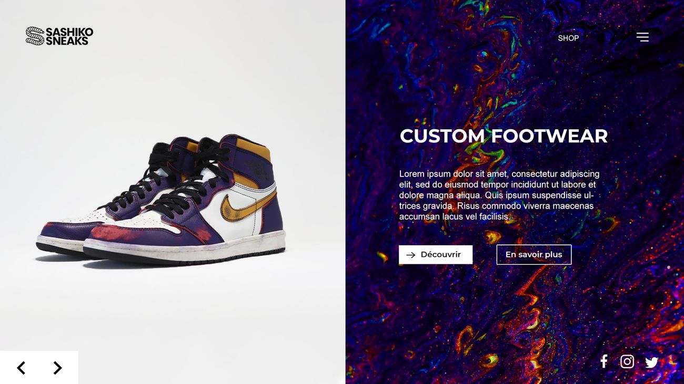
Task: Advance to the next slide arrow
Action: pos(57,368)
